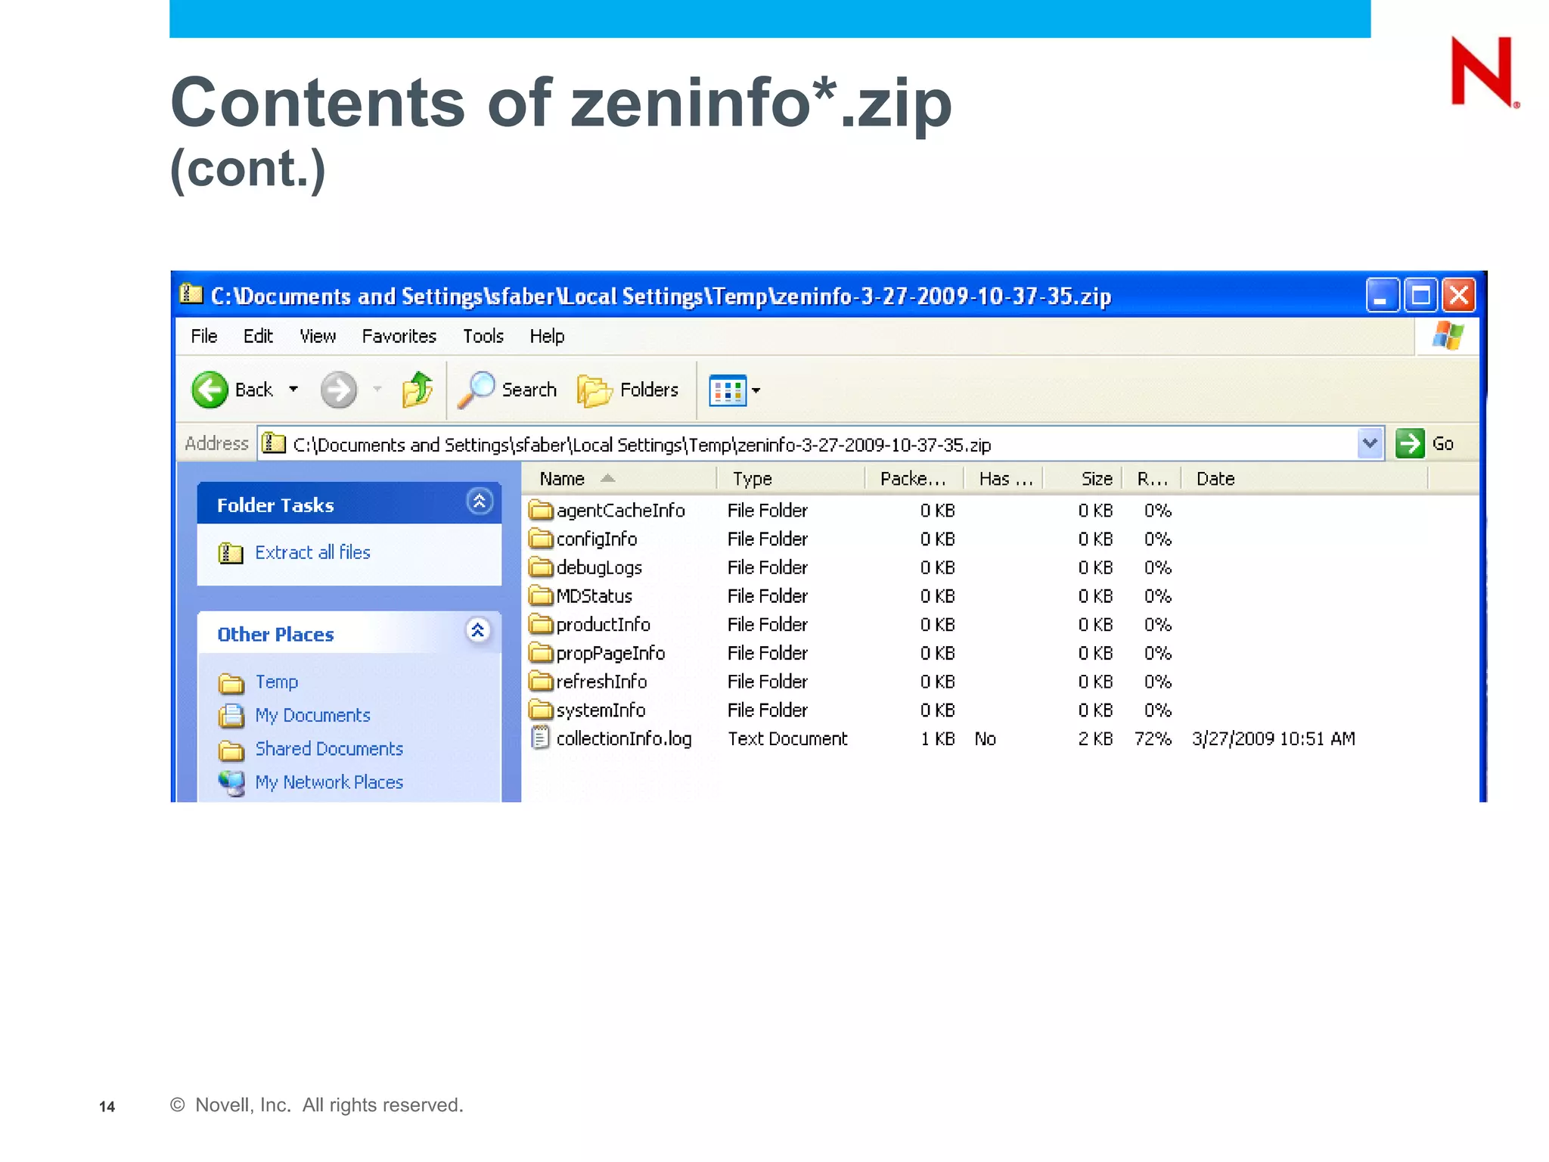1549x1162 pixels.
Task: Click the collectionInfo.log file name
Action: (624, 739)
